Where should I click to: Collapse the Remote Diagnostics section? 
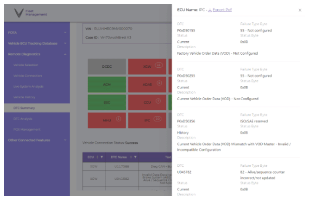click(65, 54)
